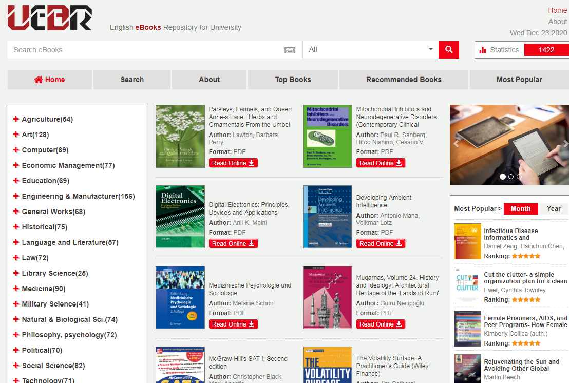The image size is (569, 383).
Task: Click the red magnifier search button
Action: [448, 50]
